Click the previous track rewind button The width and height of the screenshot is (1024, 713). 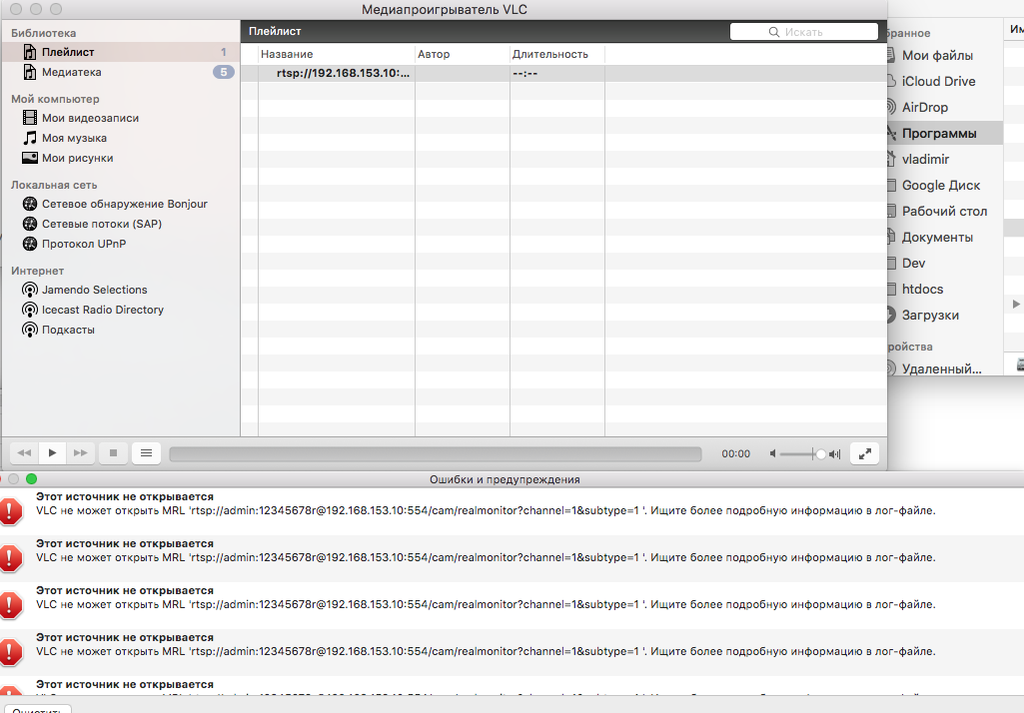pyautogui.click(x=25, y=453)
